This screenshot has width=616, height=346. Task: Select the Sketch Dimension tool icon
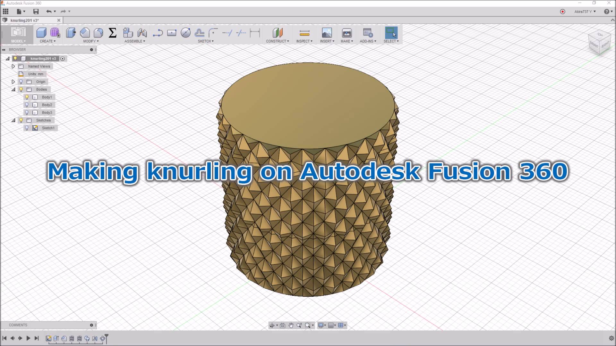255,33
